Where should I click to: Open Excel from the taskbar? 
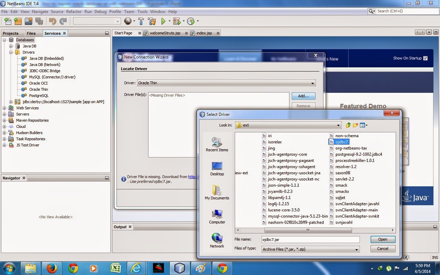(x=115, y=268)
